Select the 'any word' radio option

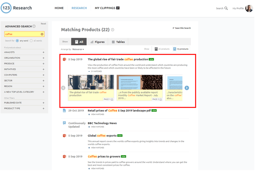click(18, 41)
